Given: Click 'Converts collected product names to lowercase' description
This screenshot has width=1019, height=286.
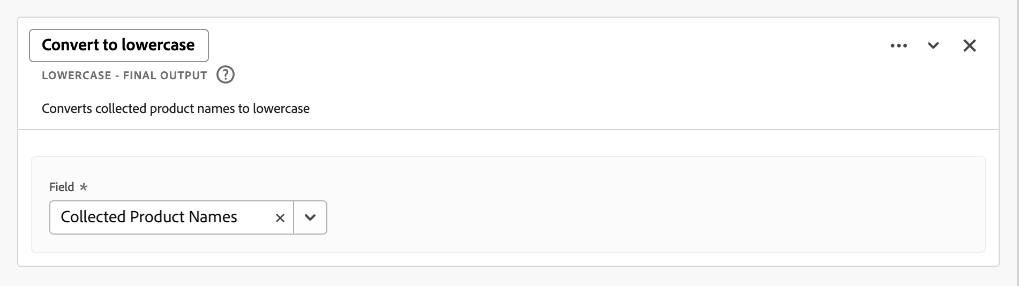Looking at the screenshot, I should [x=175, y=109].
